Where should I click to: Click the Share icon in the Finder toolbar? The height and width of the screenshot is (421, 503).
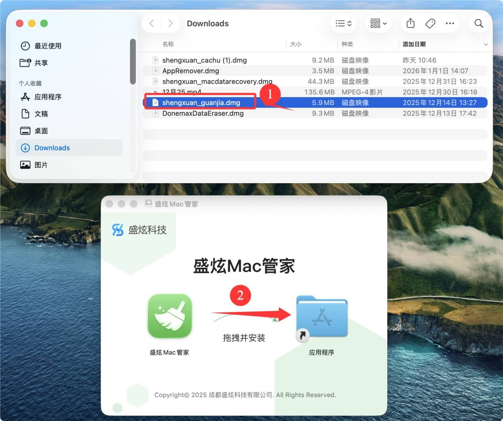tap(410, 23)
